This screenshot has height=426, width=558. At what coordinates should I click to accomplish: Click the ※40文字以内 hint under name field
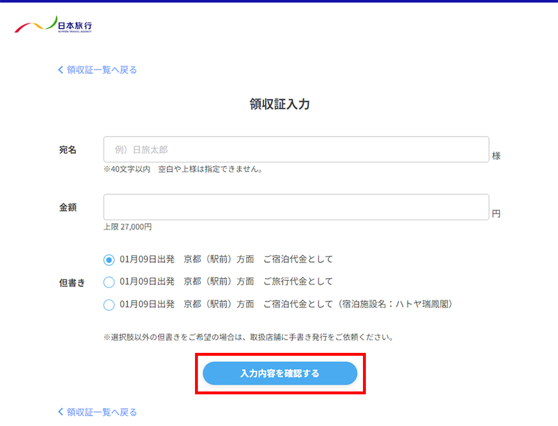pyautogui.click(x=183, y=170)
